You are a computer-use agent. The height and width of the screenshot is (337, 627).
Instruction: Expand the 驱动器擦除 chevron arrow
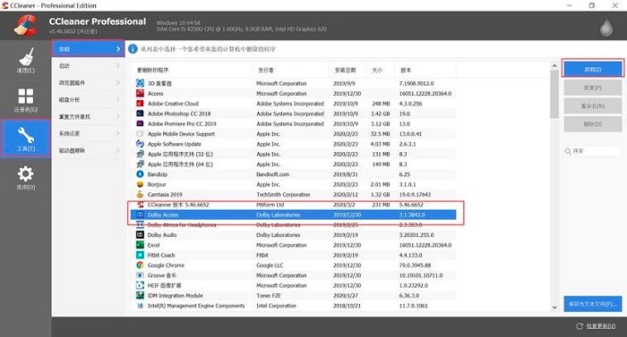tap(118, 150)
